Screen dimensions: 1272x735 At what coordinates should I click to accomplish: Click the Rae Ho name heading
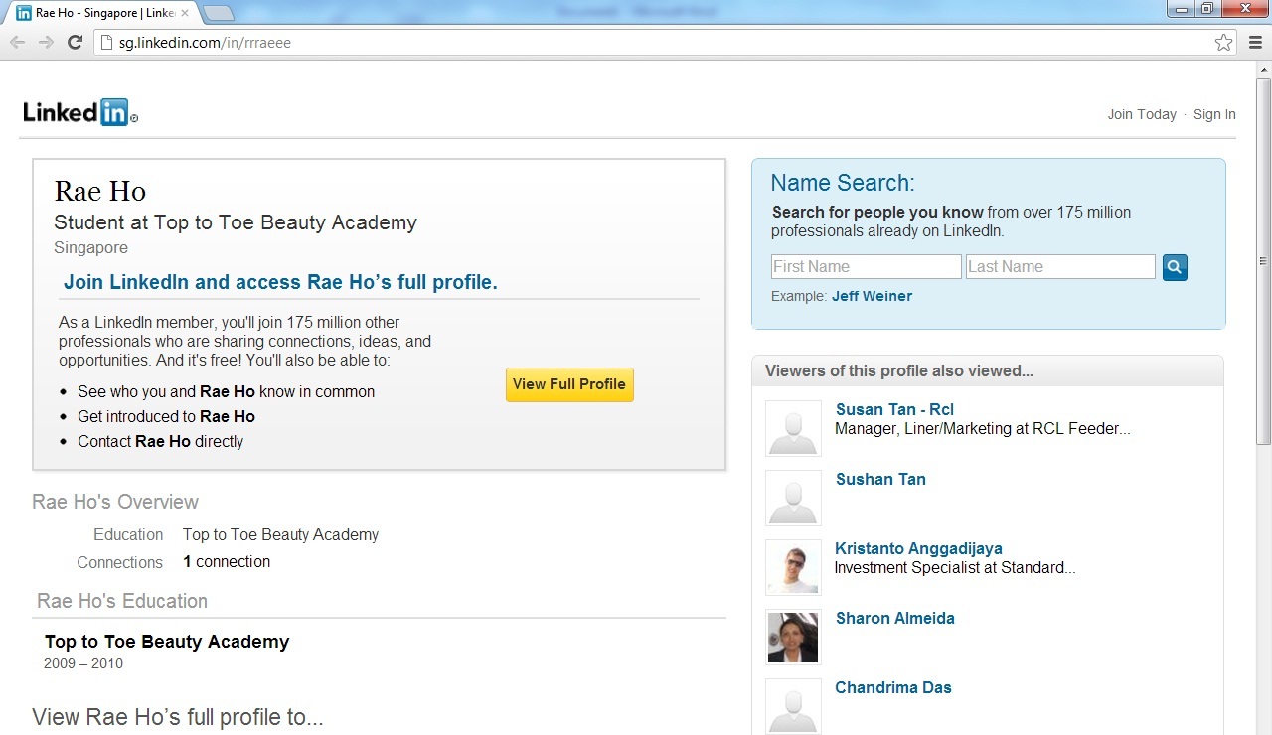[x=99, y=191]
